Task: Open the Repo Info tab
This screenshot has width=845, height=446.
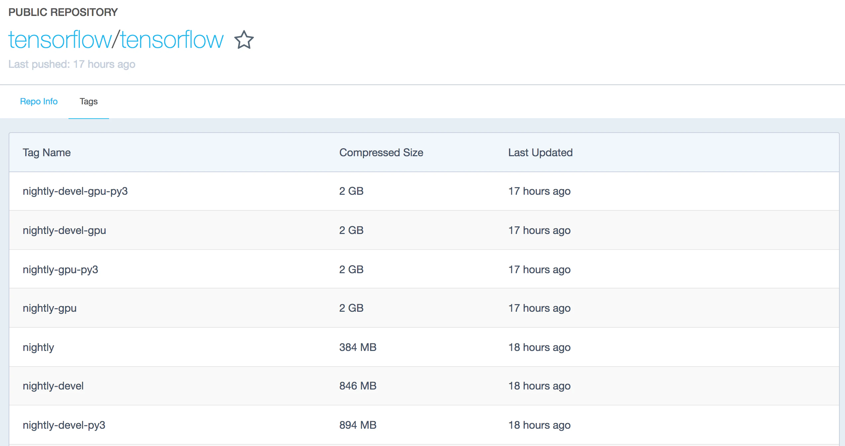Action: 39,101
